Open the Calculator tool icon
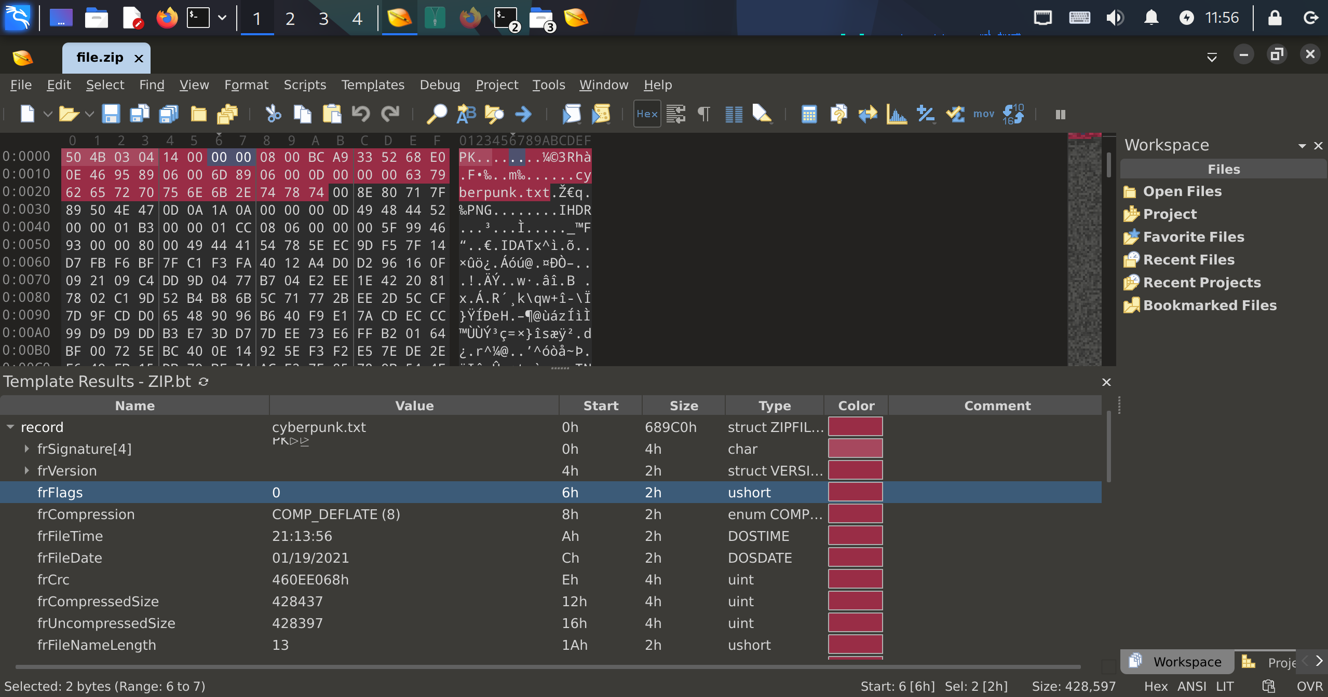This screenshot has width=1328, height=697. click(x=809, y=114)
